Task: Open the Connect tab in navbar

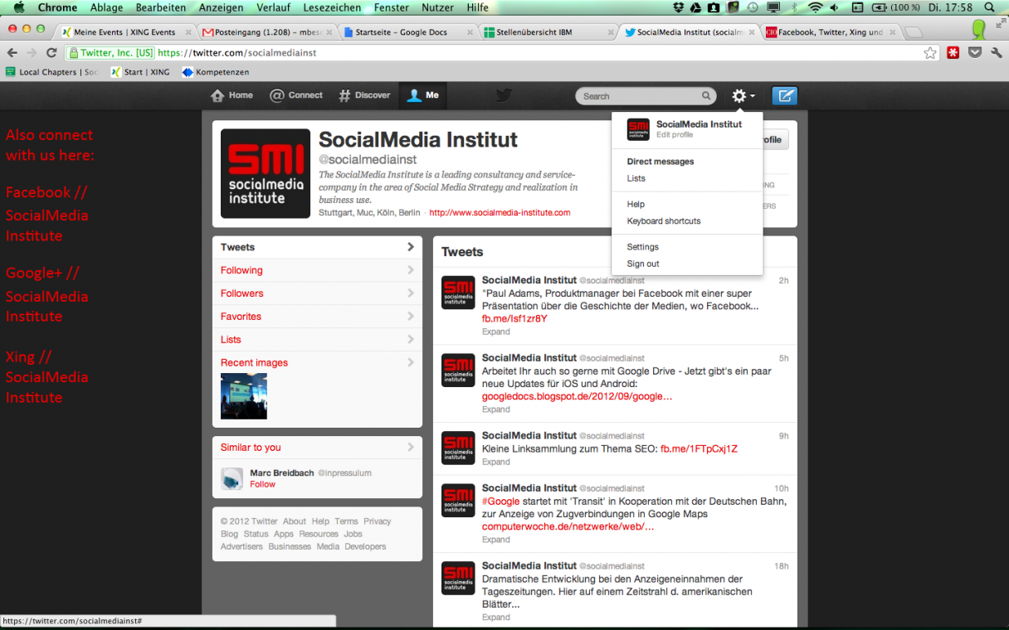Action: point(296,95)
